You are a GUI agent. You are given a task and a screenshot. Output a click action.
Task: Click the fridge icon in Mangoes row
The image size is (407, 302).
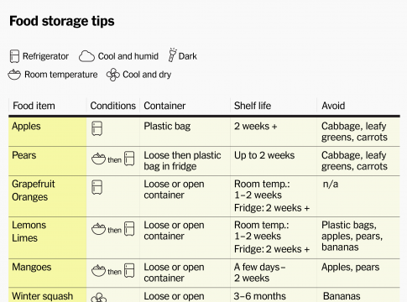pyautogui.click(x=129, y=270)
